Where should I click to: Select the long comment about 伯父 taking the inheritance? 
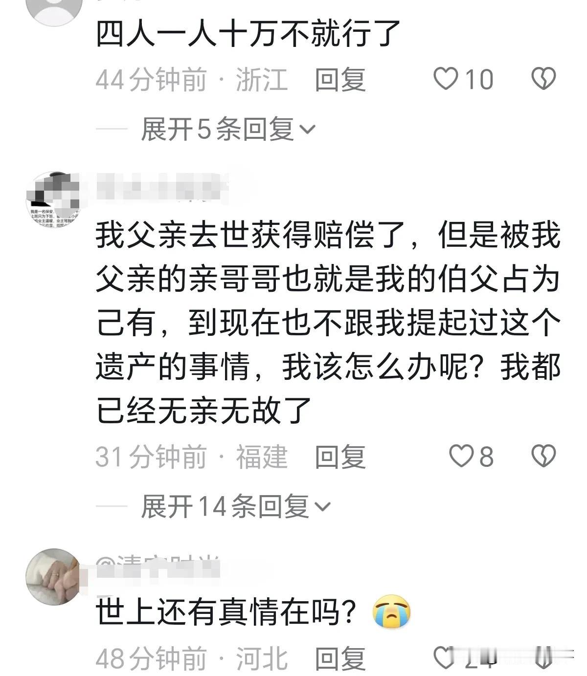coord(328,322)
